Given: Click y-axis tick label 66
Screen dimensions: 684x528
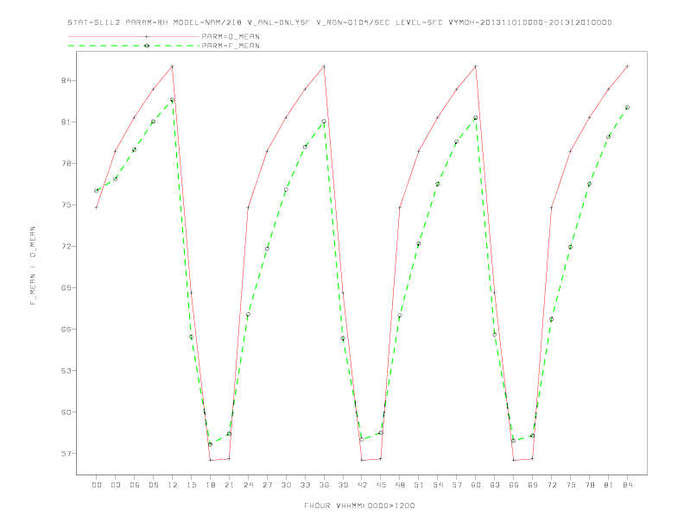Looking at the screenshot, I should pyautogui.click(x=66, y=329).
